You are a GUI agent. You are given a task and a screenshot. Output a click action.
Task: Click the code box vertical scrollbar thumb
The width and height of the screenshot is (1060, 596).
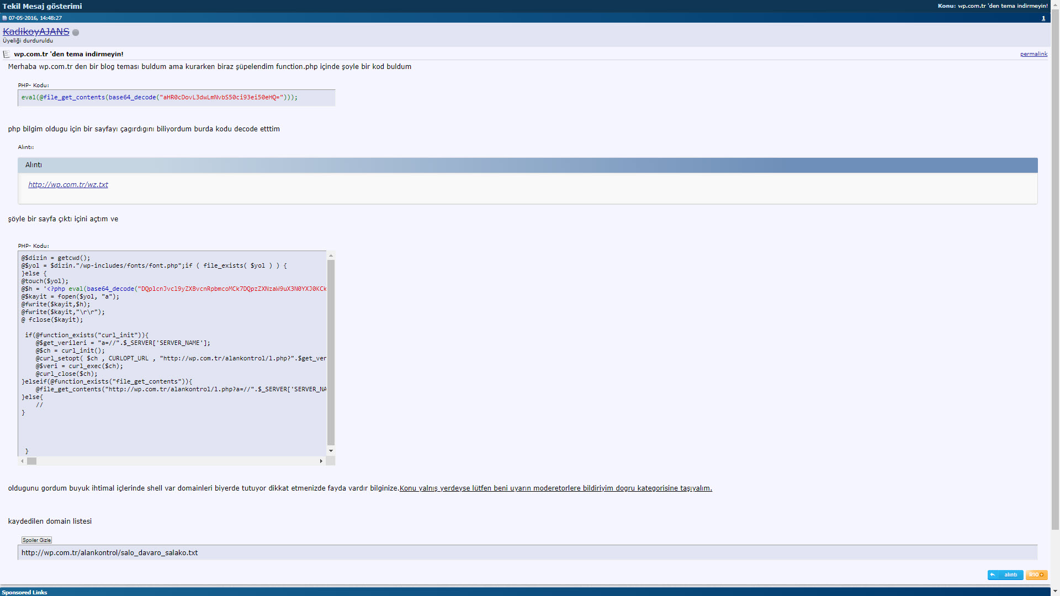pos(331,352)
